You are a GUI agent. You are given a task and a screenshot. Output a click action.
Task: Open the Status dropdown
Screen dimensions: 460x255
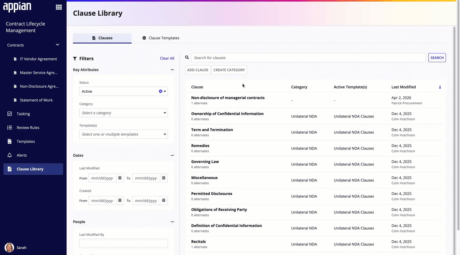[123, 91]
